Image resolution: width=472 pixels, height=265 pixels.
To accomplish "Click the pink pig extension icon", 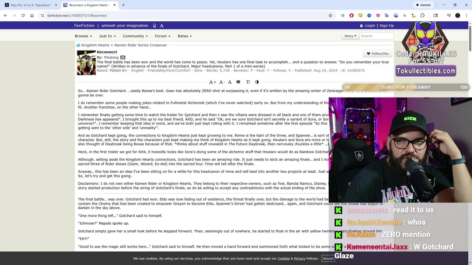I will 378,15.
